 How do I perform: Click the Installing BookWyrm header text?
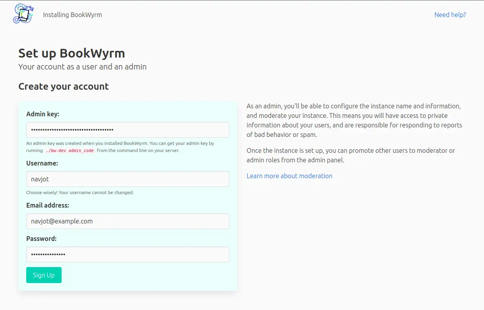(x=72, y=15)
